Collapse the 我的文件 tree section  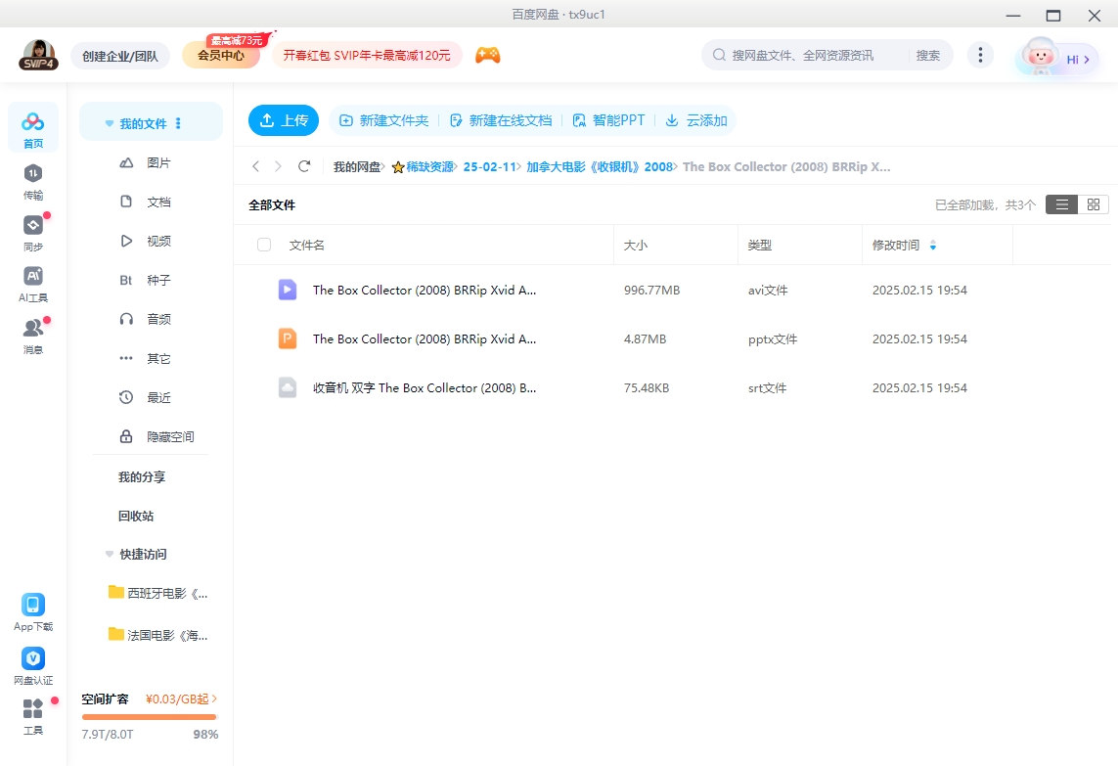point(111,124)
